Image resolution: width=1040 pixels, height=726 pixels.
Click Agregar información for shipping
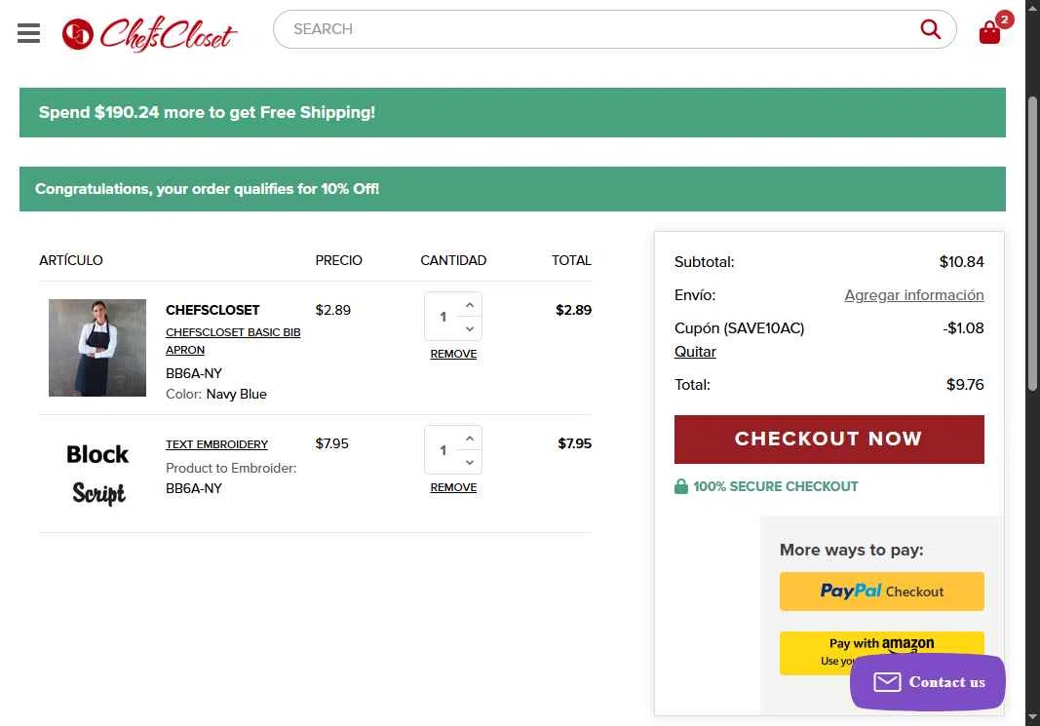pyautogui.click(x=914, y=295)
